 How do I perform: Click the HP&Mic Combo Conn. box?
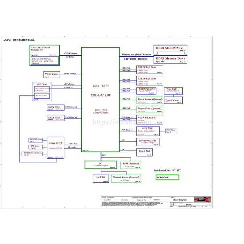coord(32,154)
